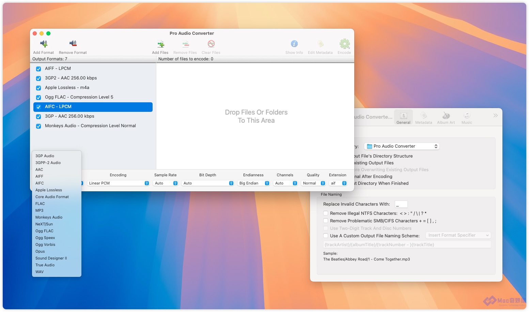Uncheck the AIFF - LPCM format
This screenshot has height=312, width=529.
point(38,69)
